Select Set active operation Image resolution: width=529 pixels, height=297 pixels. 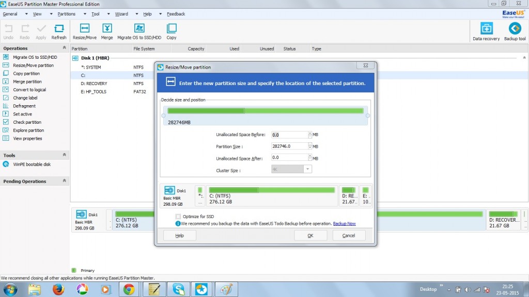pyautogui.click(x=22, y=114)
